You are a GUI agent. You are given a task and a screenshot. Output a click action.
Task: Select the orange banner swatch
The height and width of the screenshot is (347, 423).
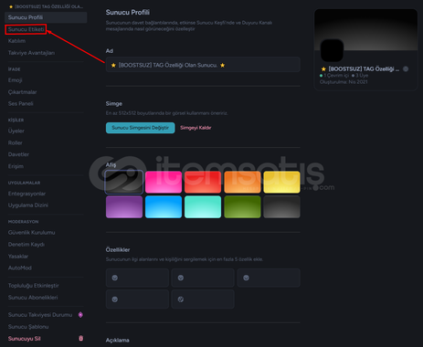click(x=242, y=182)
